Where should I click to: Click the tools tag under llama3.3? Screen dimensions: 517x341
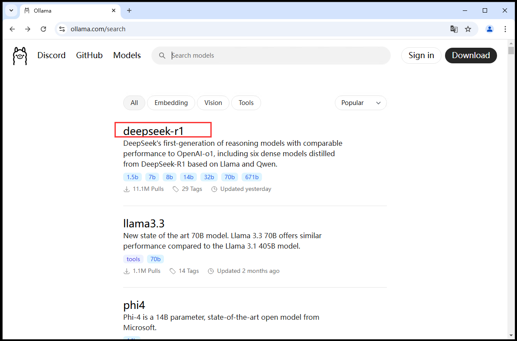(x=134, y=259)
